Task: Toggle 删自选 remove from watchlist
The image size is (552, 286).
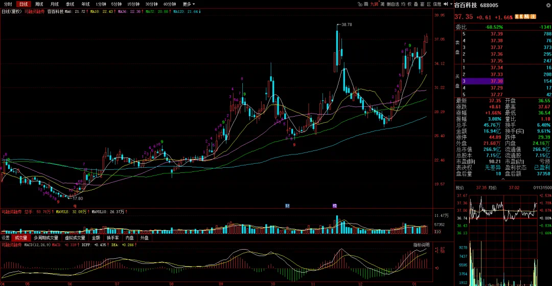Action: 393,4
